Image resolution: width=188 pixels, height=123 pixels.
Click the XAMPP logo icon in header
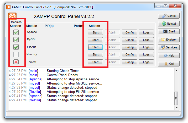(x=12, y=17)
